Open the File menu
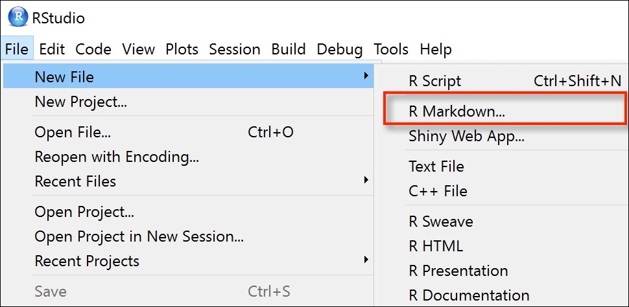This screenshot has width=629, height=307. [x=16, y=49]
